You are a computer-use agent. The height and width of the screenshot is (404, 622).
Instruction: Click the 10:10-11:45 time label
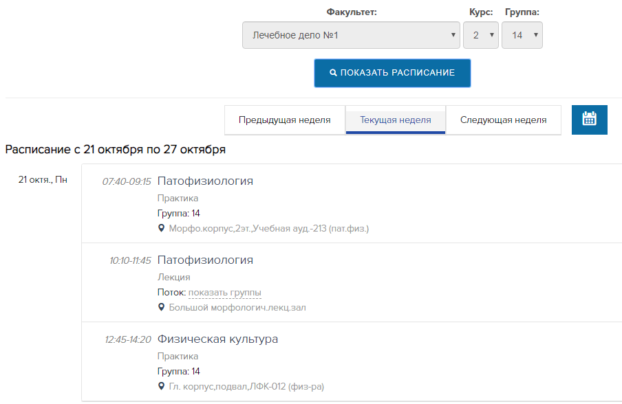click(x=130, y=260)
